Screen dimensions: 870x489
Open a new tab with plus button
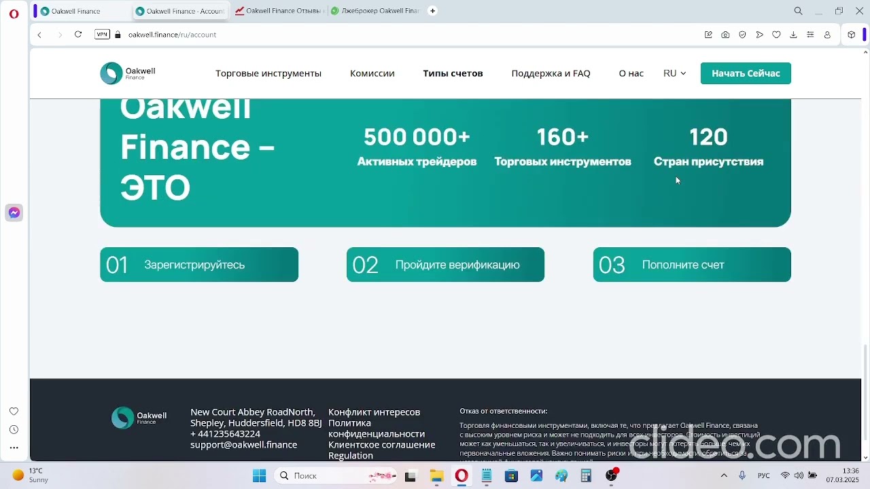(x=432, y=11)
